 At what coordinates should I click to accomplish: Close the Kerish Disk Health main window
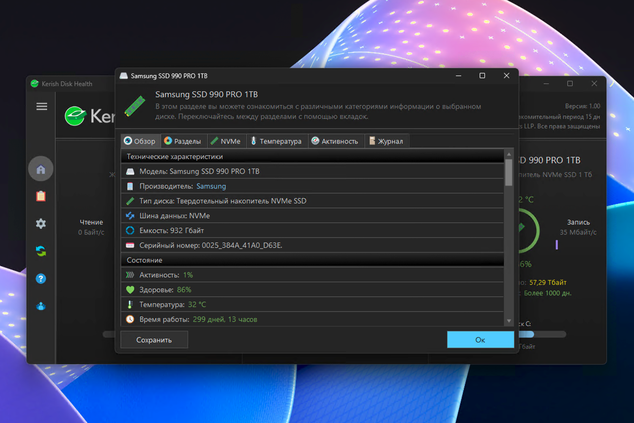tap(594, 84)
